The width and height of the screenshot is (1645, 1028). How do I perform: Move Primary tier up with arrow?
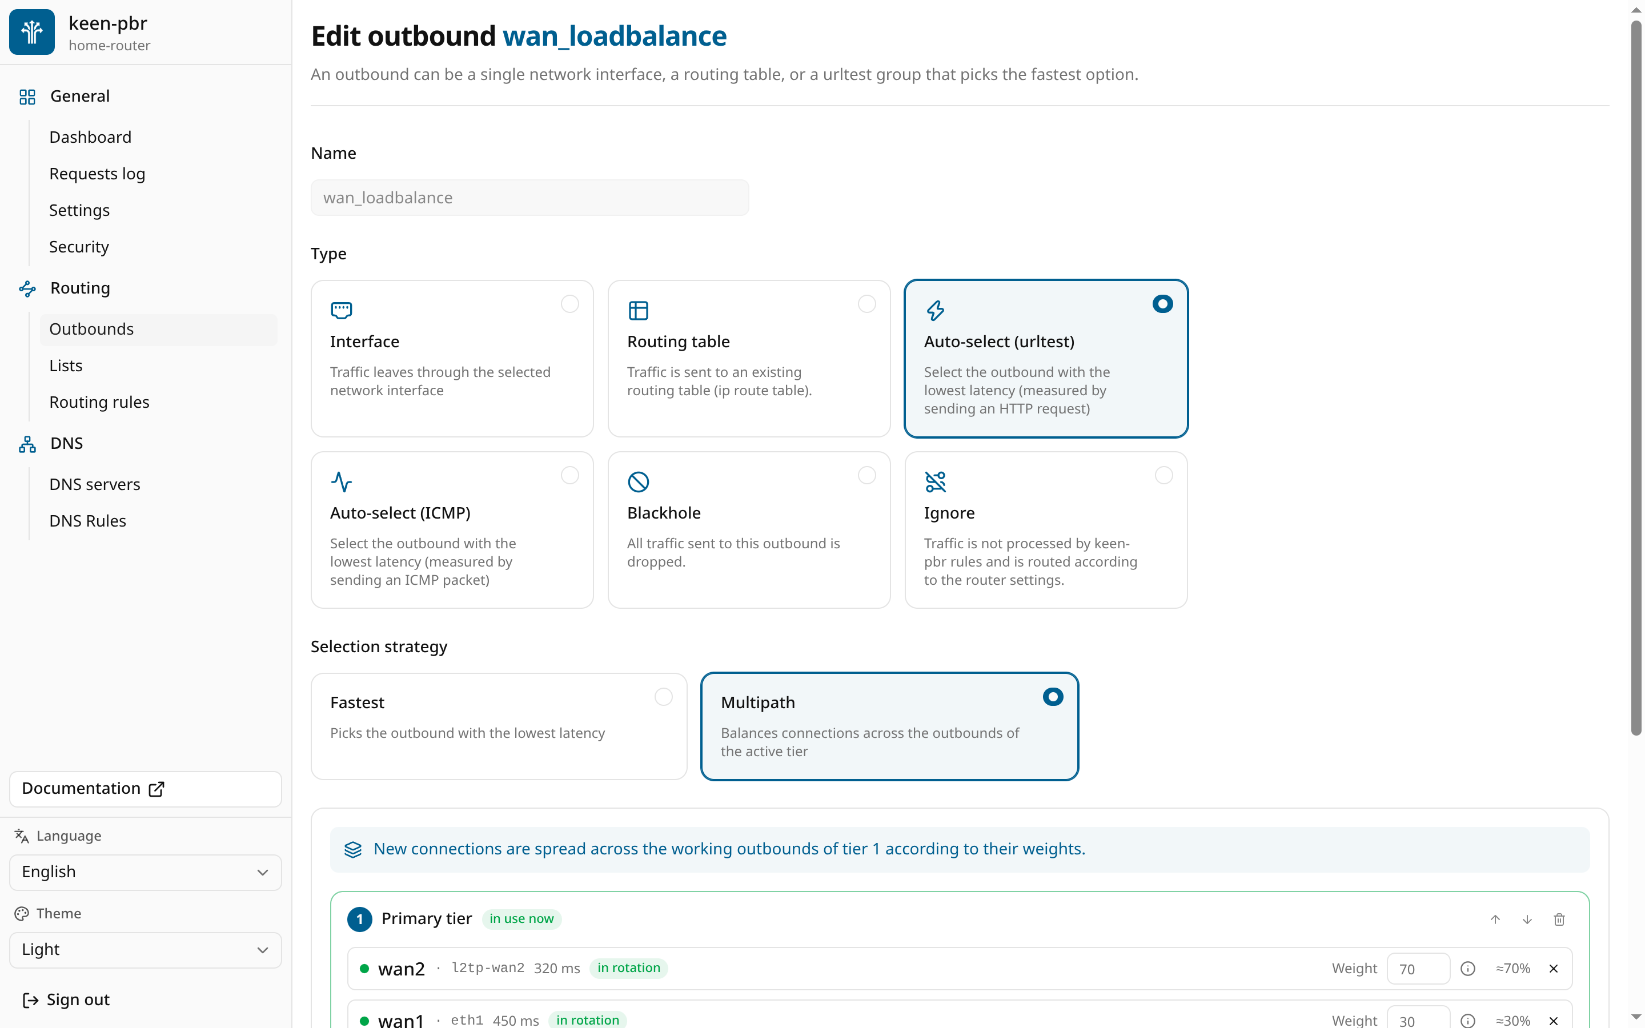1495,919
